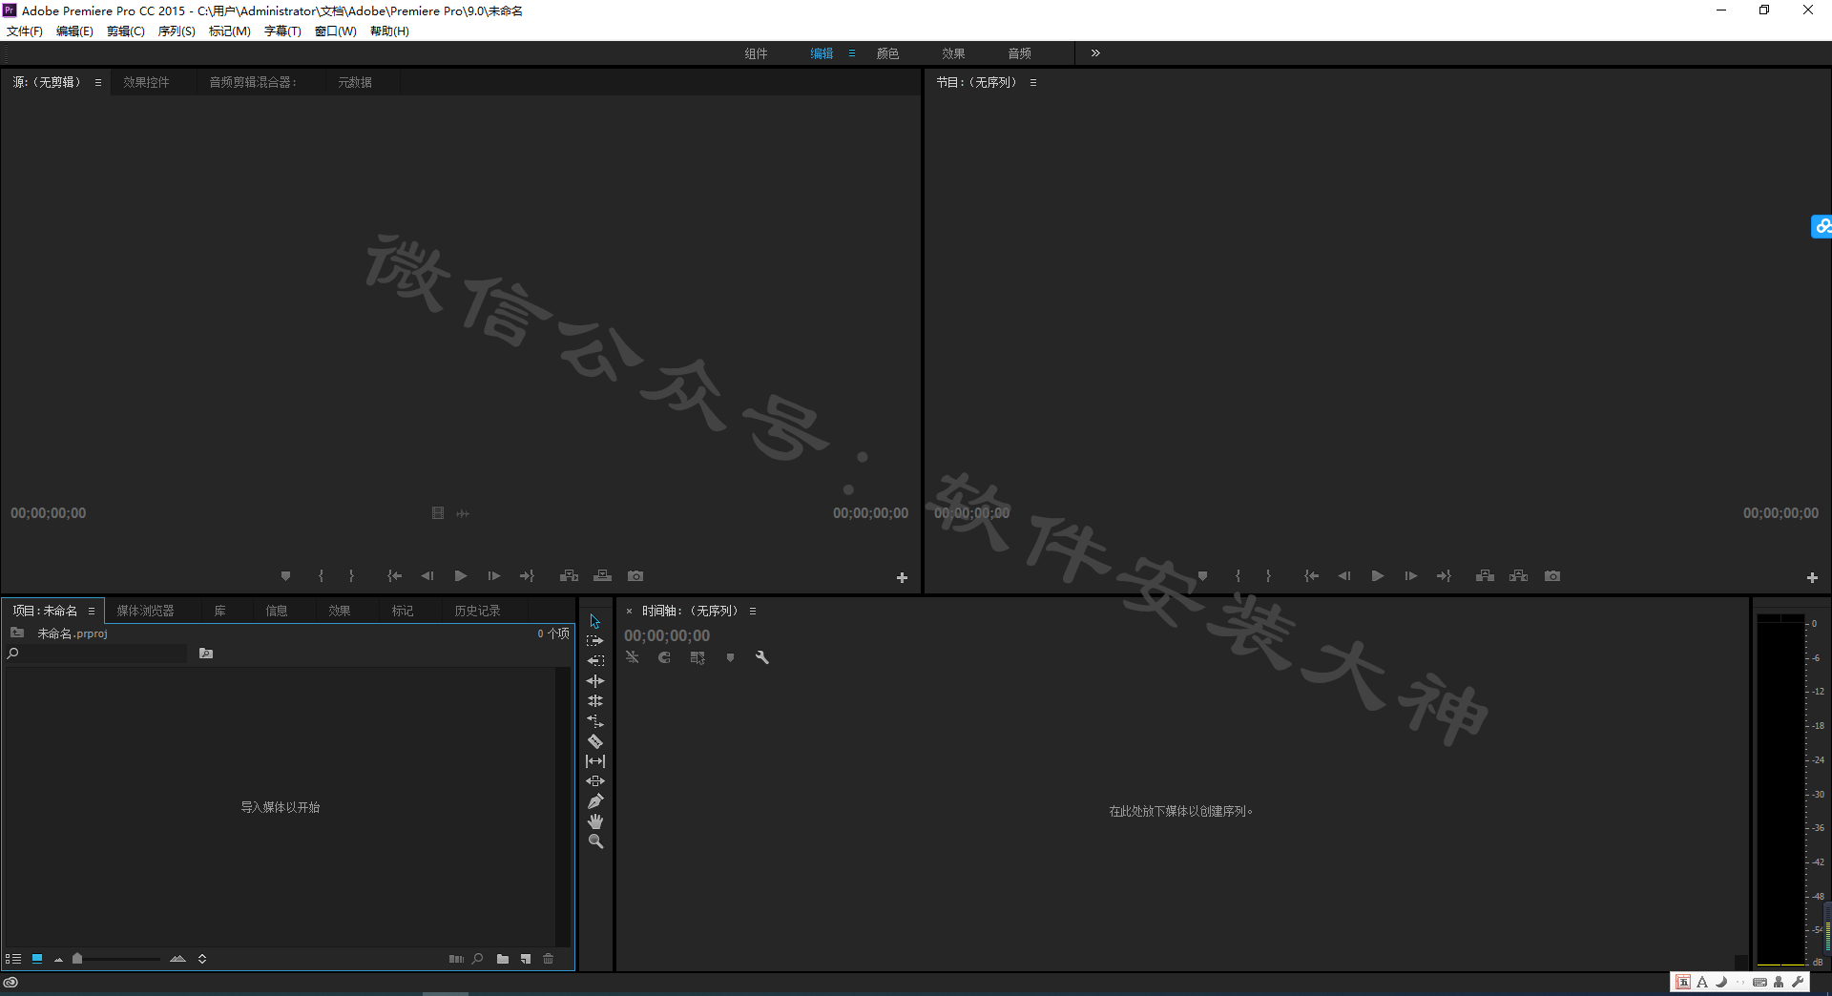The image size is (1832, 996).
Task: Play the program monitor
Action: (x=1377, y=576)
